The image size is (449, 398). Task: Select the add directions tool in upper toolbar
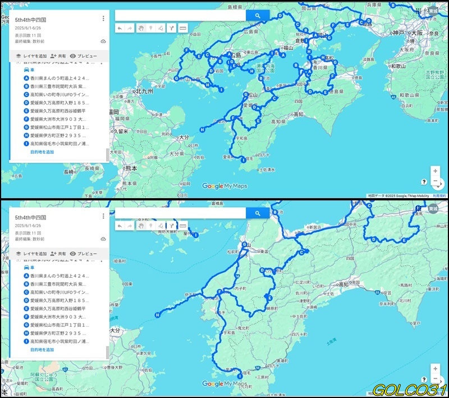pos(171,28)
